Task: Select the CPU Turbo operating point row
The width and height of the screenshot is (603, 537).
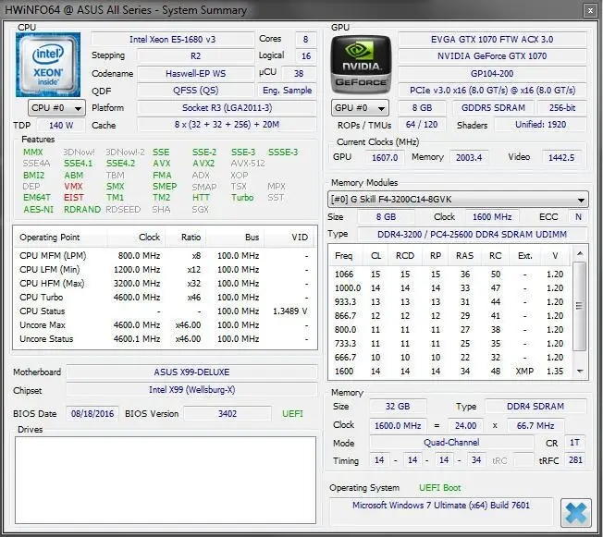Action: (165, 298)
